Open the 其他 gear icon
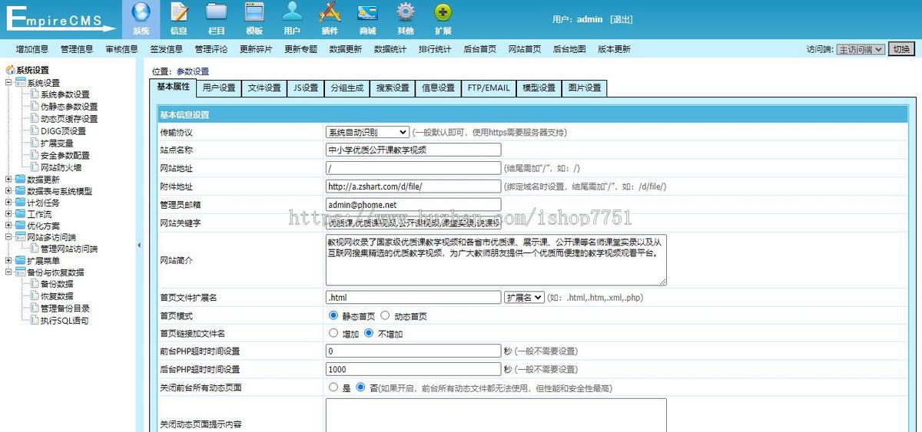Image resolution: width=922 pixels, height=432 pixels. [406, 12]
